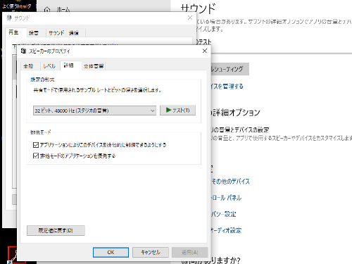The width and height of the screenshot is (352, 264).
Task: Open the manage sound devices link
Action: click(227, 87)
